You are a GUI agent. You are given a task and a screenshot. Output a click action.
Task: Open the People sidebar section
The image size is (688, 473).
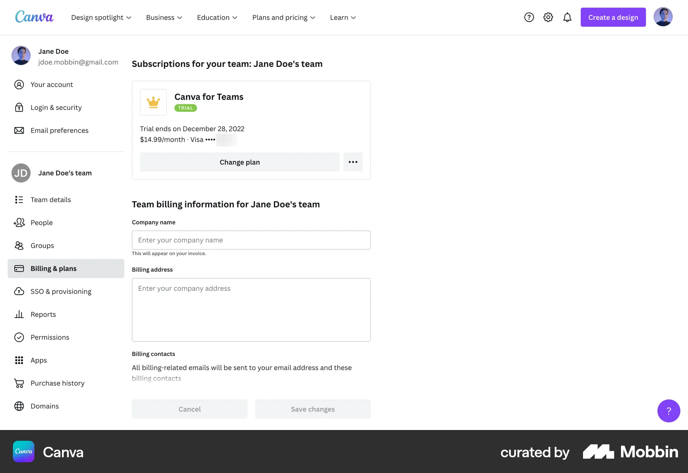pos(41,223)
